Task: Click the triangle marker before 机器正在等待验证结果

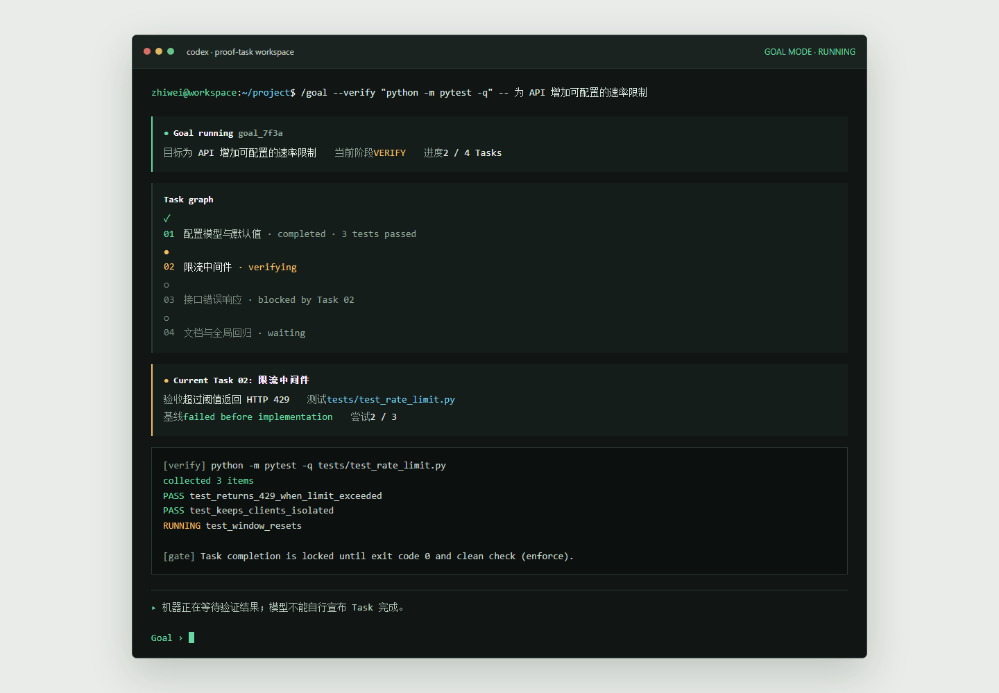Action: (x=153, y=608)
